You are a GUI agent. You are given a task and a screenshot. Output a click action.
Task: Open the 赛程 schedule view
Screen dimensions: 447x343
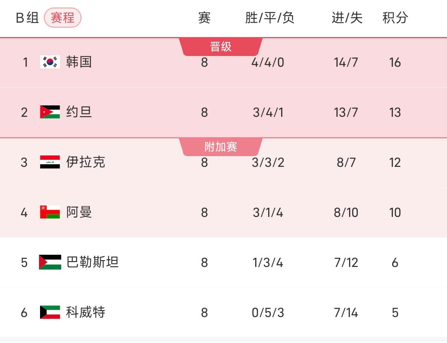[x=63, y=18]
